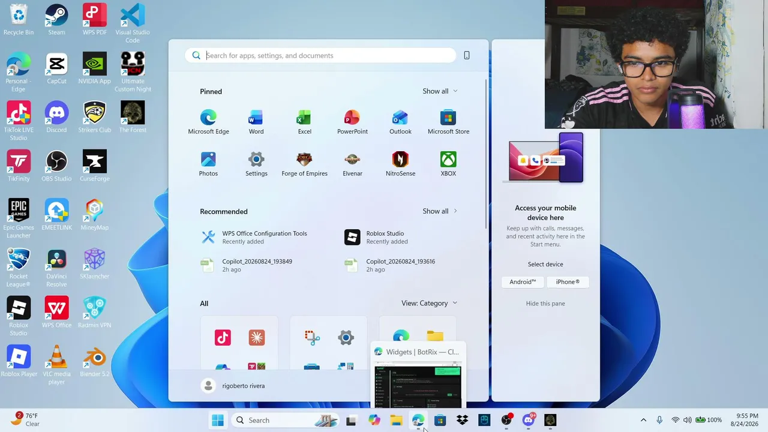Click the Hide this pane link

[x=545, y=304]
